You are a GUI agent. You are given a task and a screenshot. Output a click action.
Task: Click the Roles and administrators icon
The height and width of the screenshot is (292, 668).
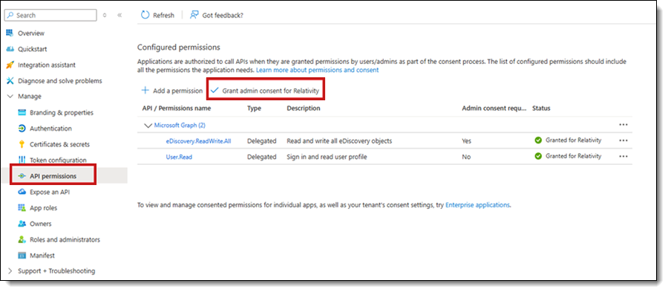click(22, 239)
